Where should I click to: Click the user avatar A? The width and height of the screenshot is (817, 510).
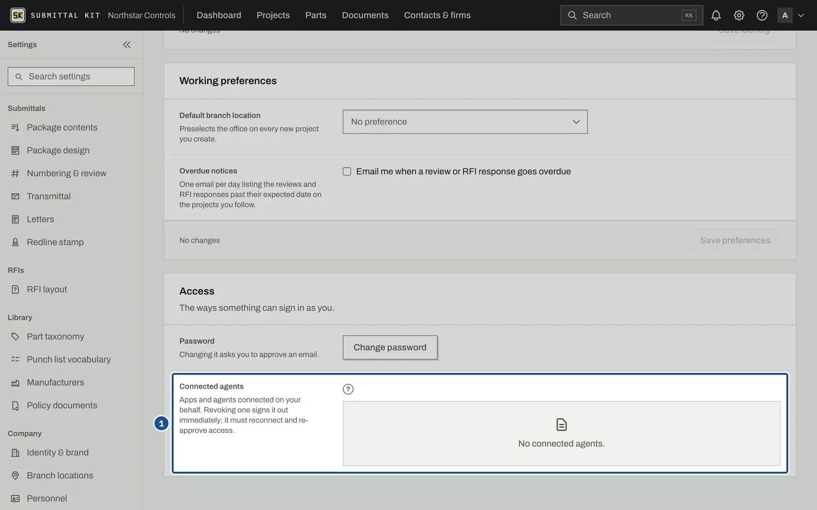[x=785, y=15]
